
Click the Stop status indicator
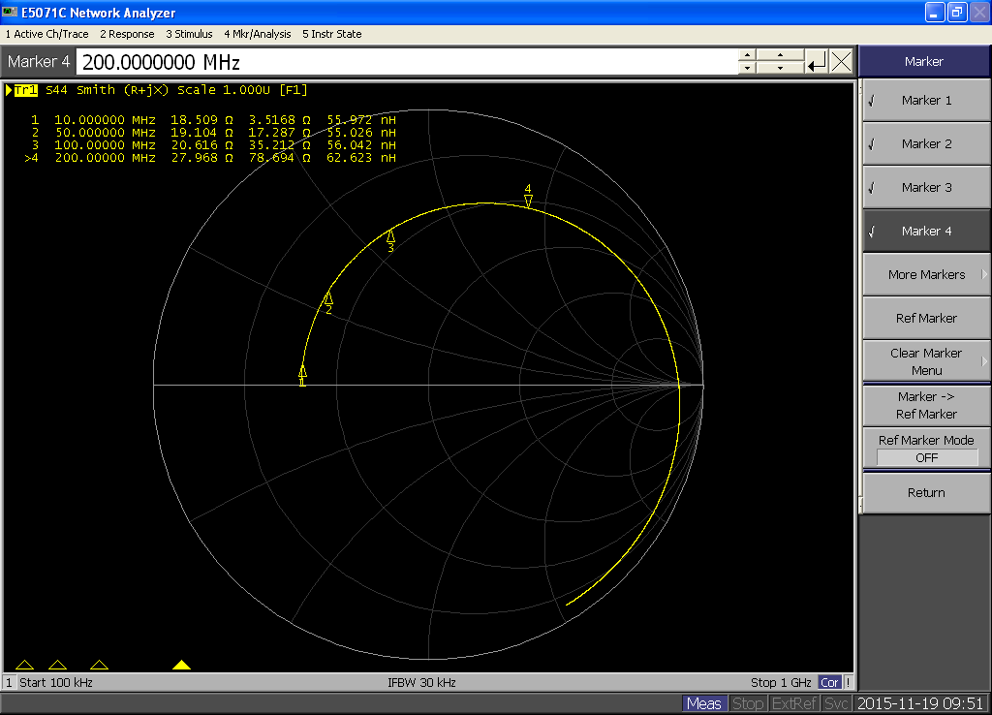pyautogui.click(x=748, y=703)
